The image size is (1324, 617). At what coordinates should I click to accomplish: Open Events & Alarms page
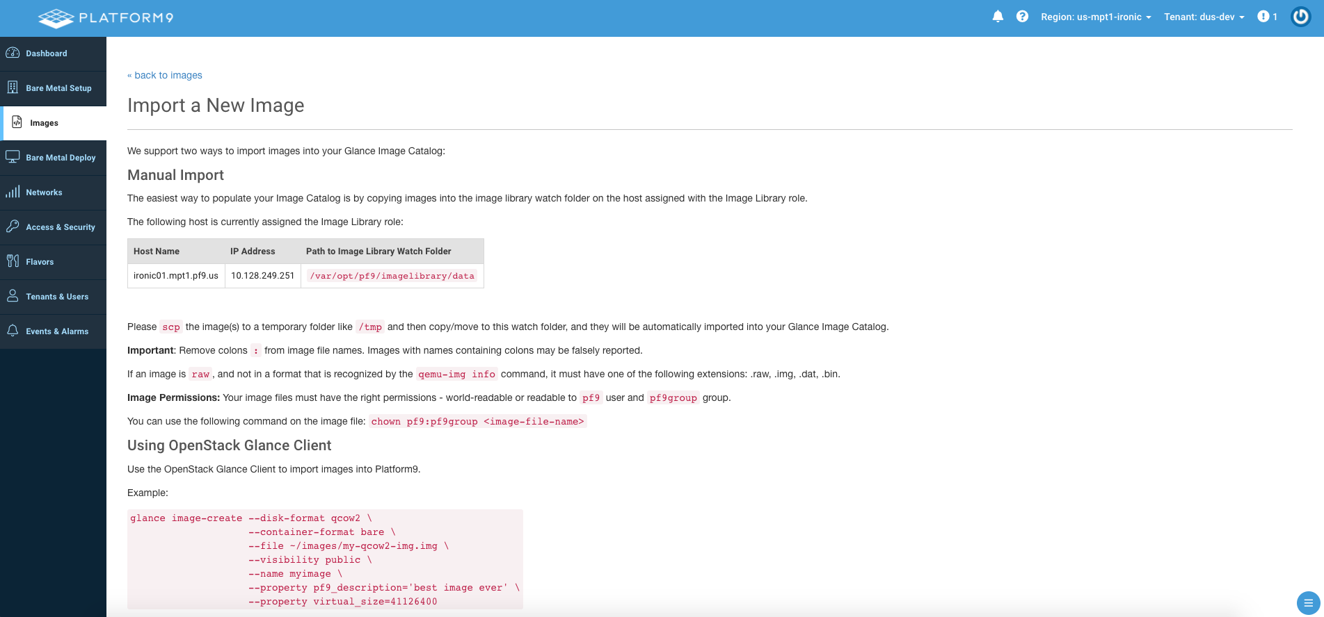53,331
